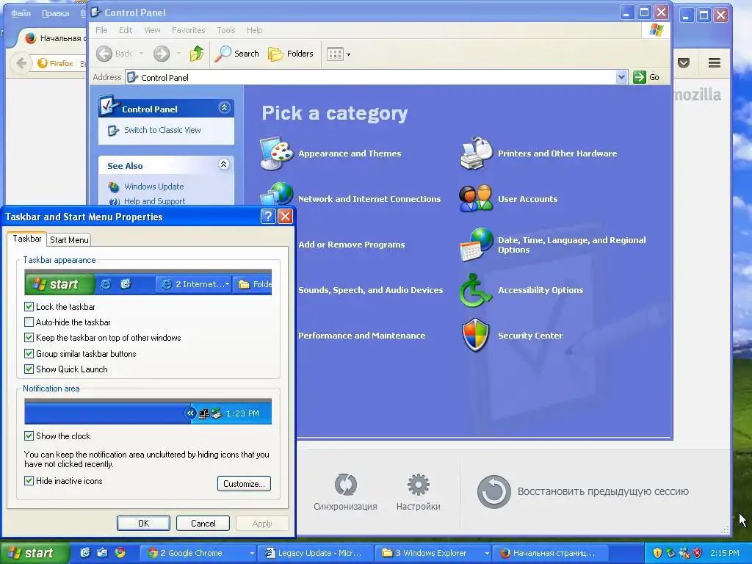Screen dimensions: 752x564
Task: Launch Chrome from Quick Launch bar
Action: [x=120, y=552]
